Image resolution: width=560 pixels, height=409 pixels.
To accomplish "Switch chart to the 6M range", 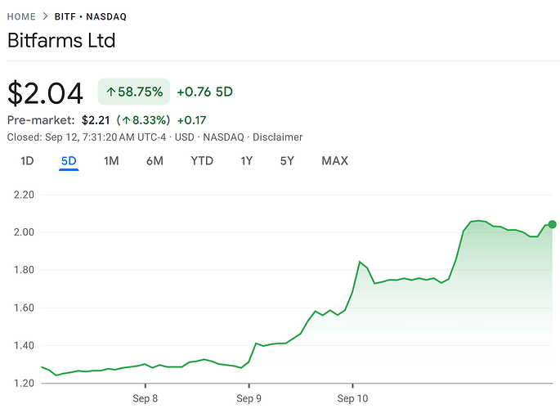I will click(x=155, y=161).
